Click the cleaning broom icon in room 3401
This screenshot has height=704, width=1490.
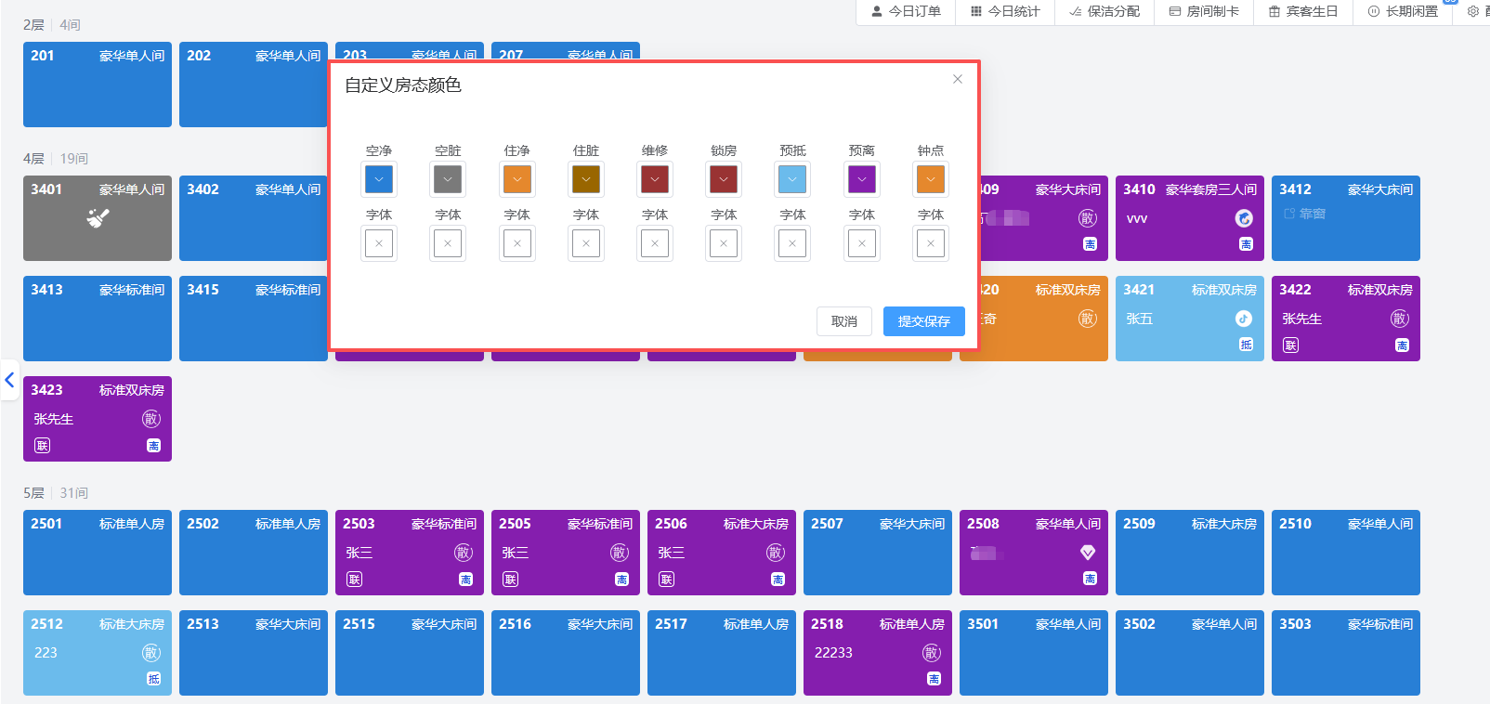click(x=98, y=218)
